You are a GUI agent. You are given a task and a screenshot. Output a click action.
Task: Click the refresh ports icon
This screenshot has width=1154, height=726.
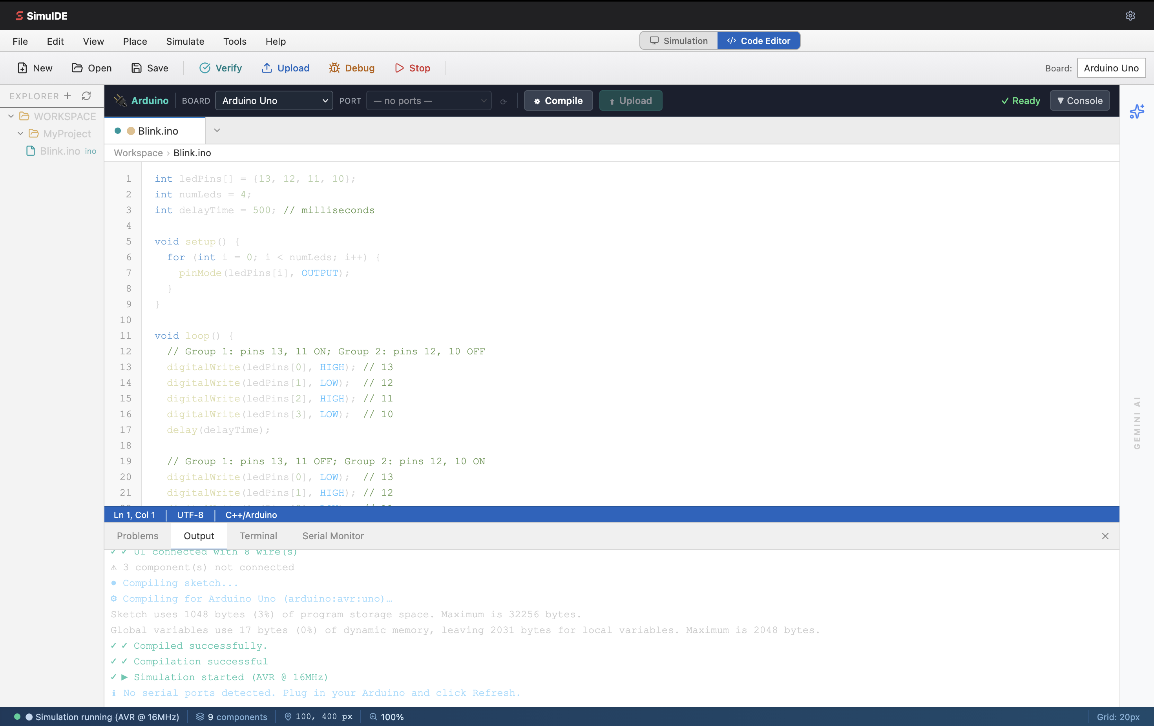coord(503,101)
